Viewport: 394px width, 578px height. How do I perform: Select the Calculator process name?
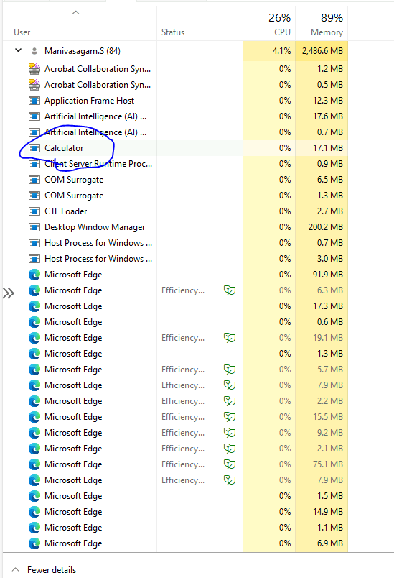coord(64,148)
